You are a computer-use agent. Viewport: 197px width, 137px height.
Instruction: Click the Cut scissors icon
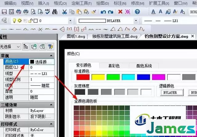pos(64,12)
